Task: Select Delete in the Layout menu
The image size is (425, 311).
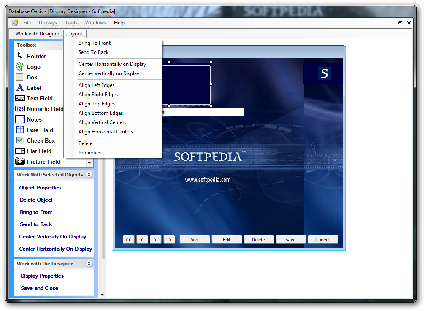Action: [85, 143]
